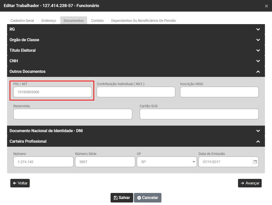272x205 pixels.
Task: Expand the RG section
Action: (x=258, y=29)
